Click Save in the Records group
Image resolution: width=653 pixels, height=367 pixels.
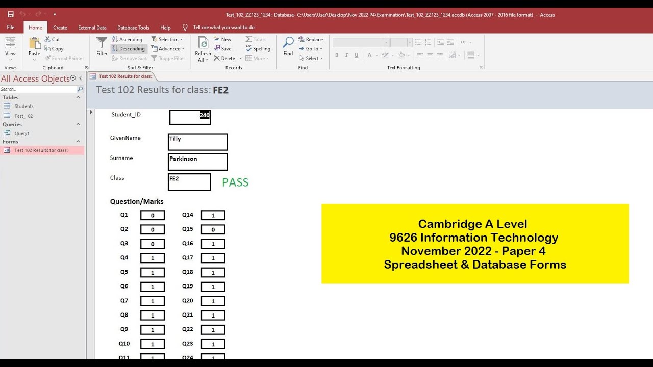222,49
